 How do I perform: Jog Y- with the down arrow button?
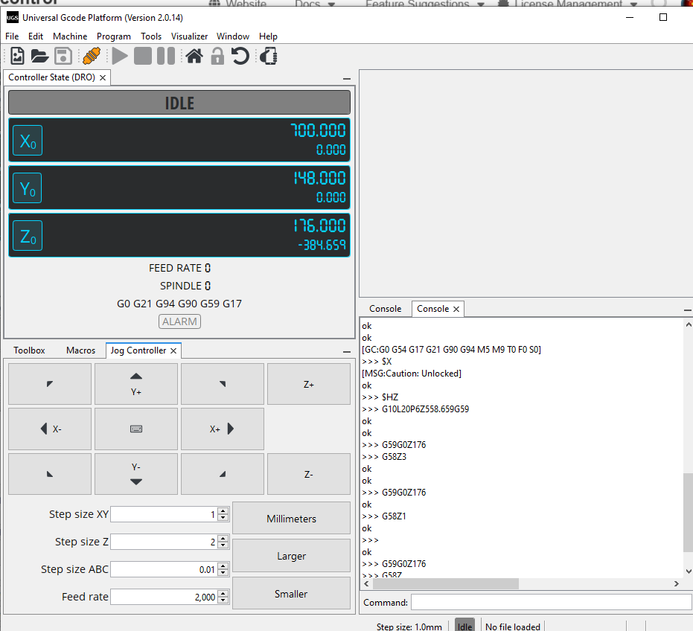click(x=136, y=474)
